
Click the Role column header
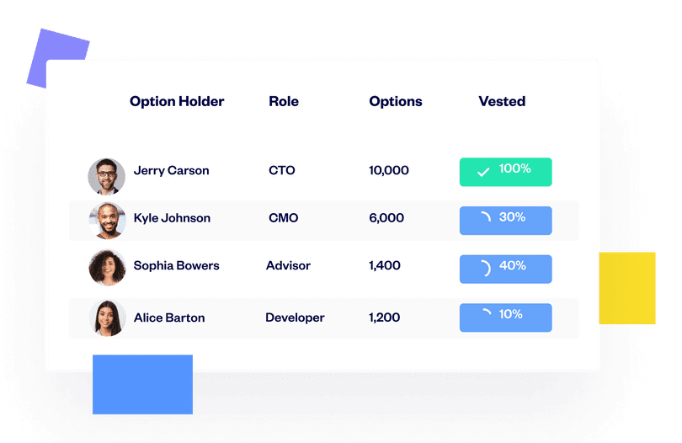click(x=284, y=101)
